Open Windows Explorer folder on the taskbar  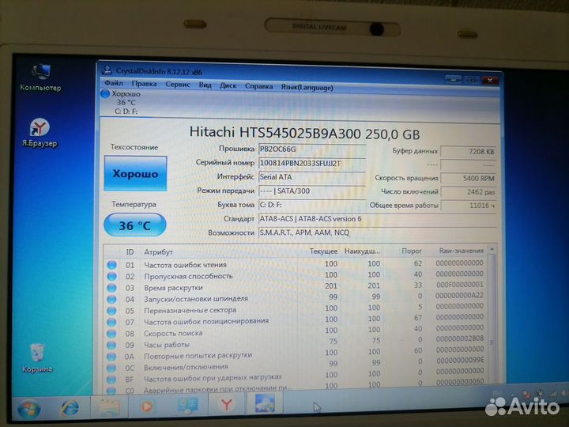tap(109, 406)
